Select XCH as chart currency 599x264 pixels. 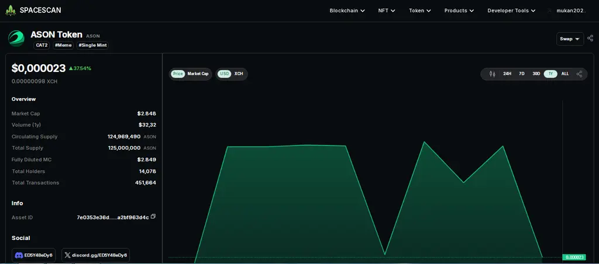[x=239, y=74]
